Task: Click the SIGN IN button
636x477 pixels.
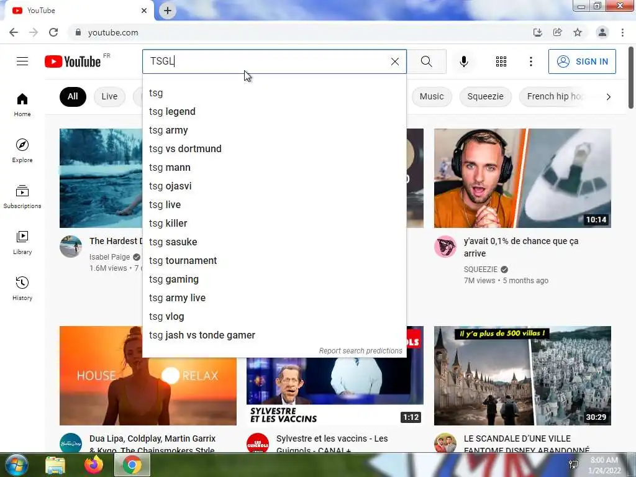Action: click(582, 61)
